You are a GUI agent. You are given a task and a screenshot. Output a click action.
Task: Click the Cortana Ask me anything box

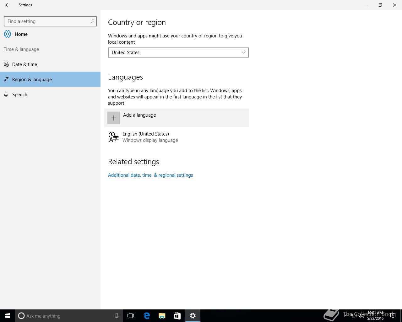coord(69,316)
